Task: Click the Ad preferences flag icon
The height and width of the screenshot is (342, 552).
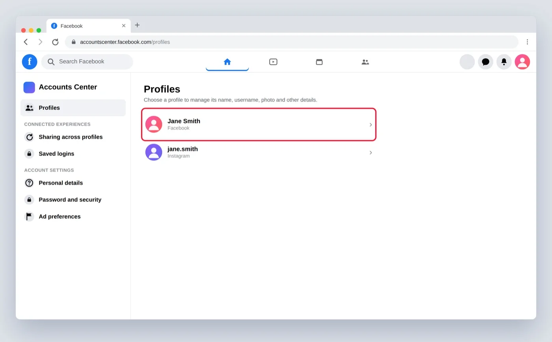Action: coord(29,217)
